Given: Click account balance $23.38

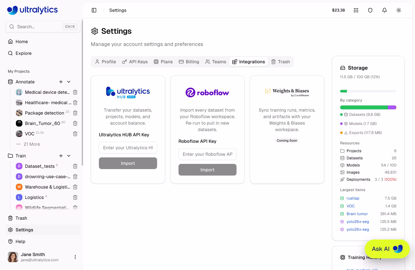Looking at the screenshot, I should coord(338,10).
